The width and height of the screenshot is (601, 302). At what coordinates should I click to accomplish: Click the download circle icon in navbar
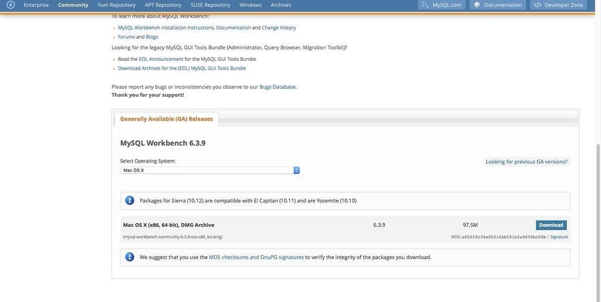[11, 5]
